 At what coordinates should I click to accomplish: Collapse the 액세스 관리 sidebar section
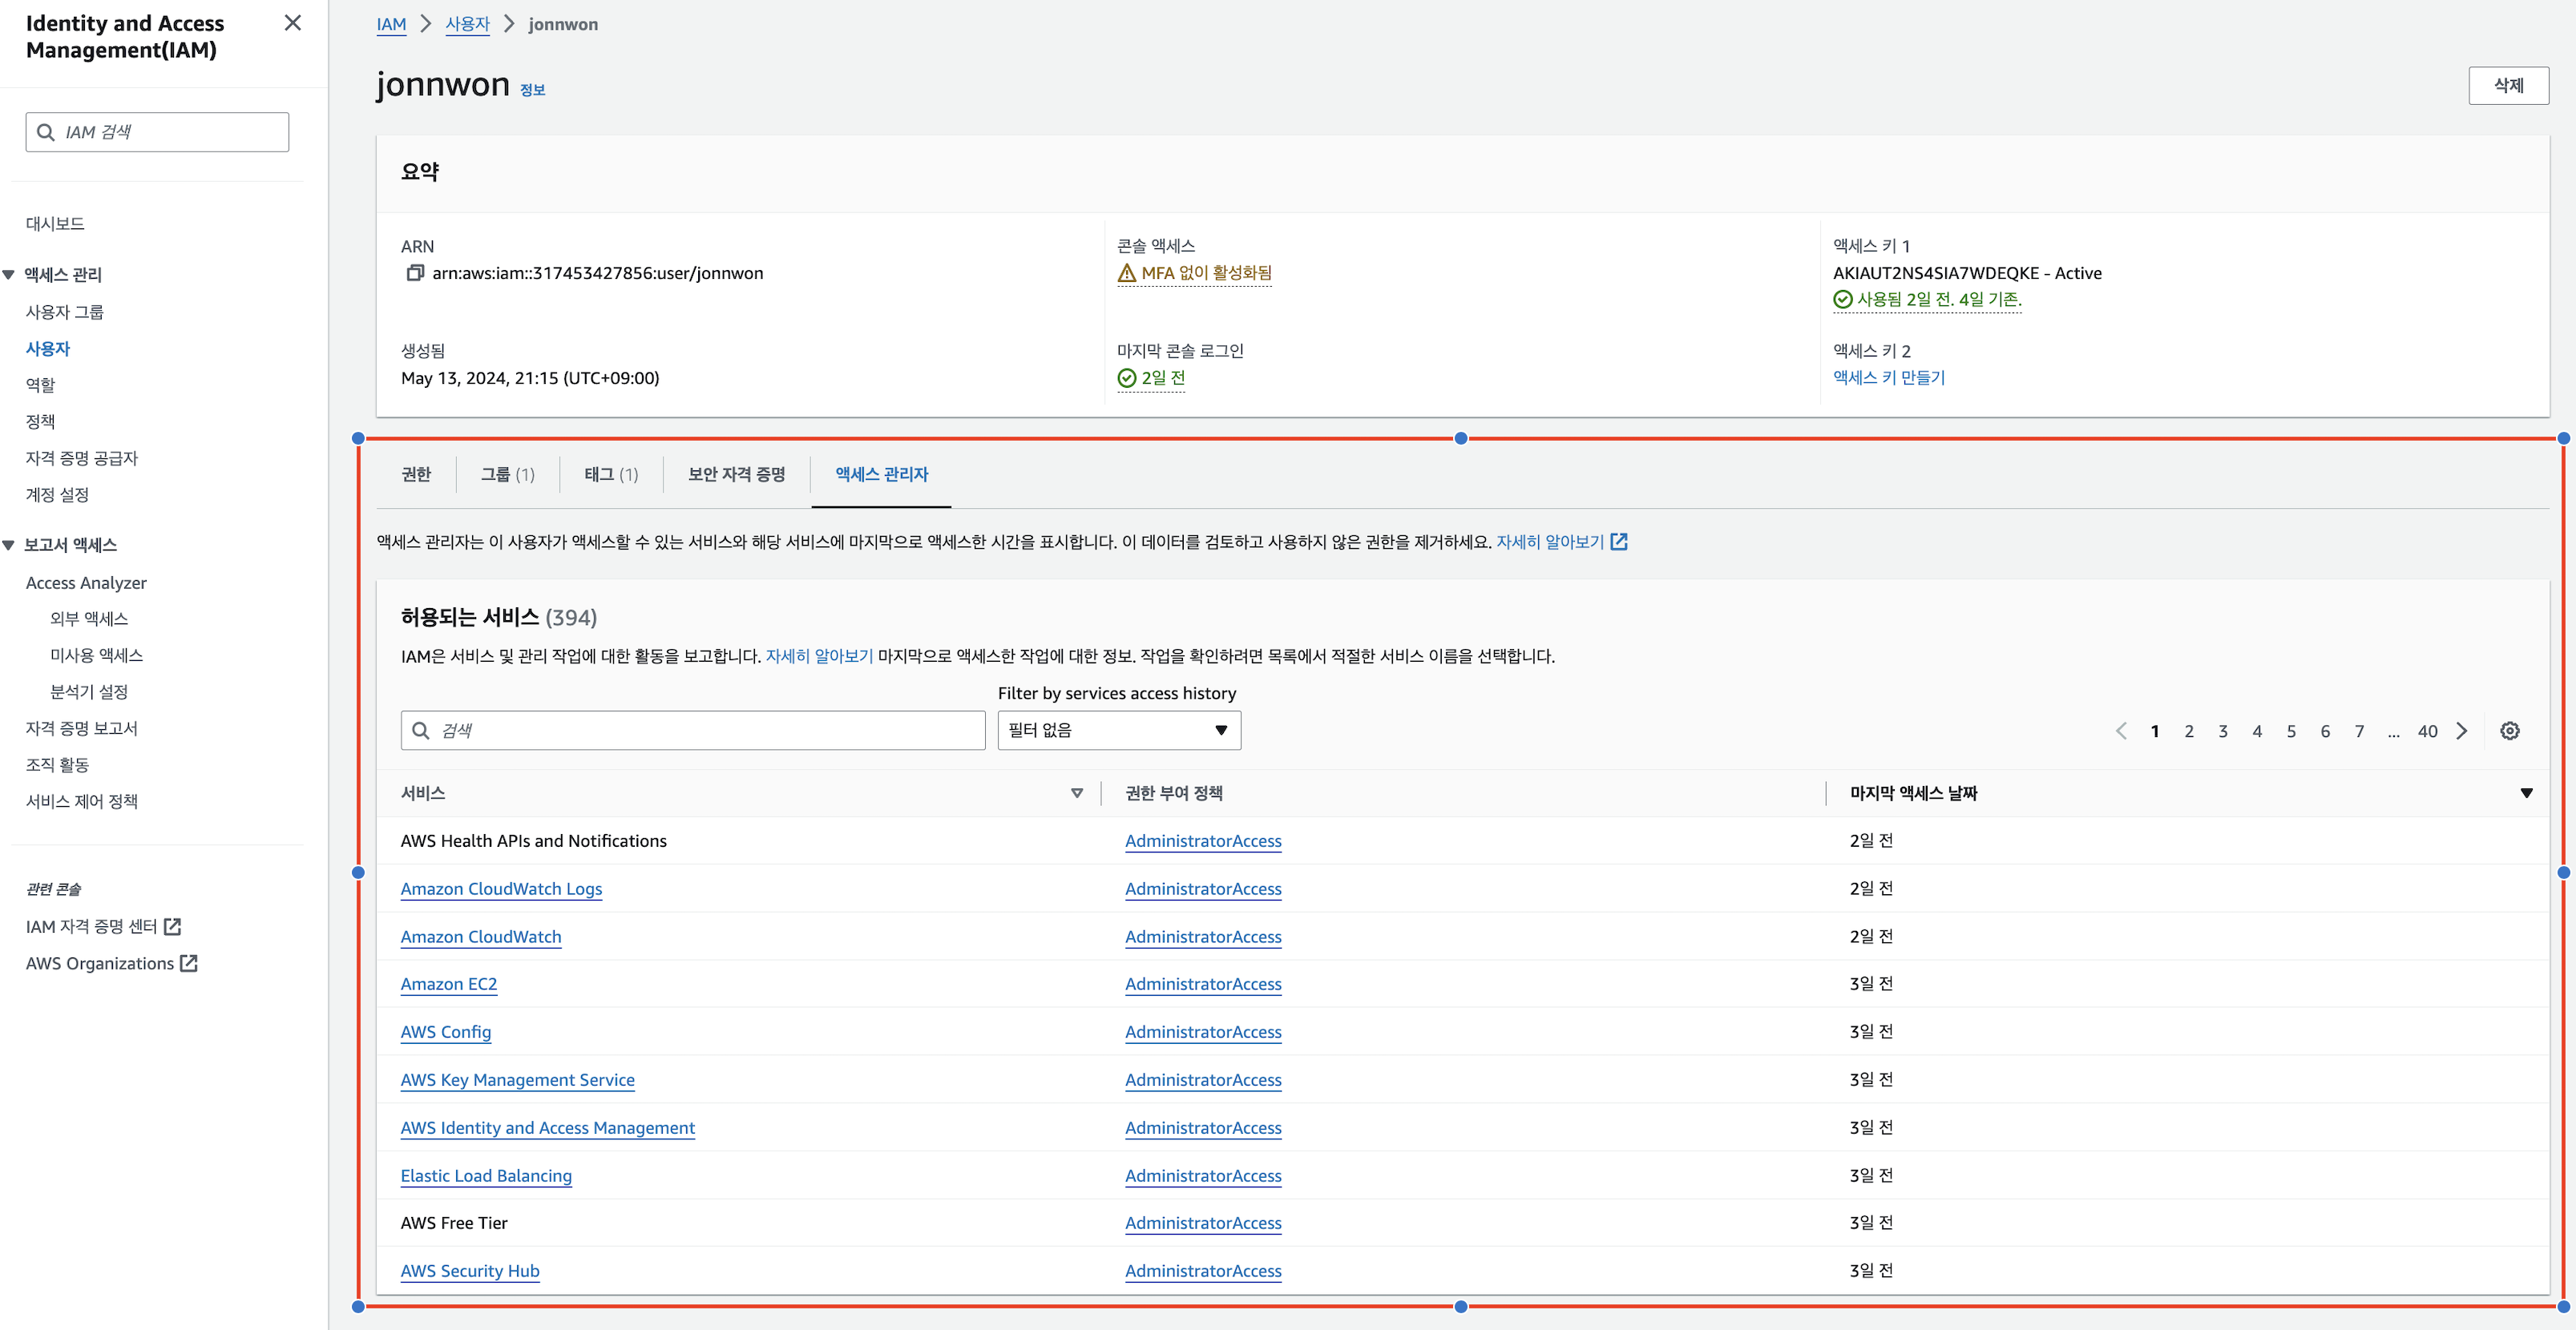(9, 275)
